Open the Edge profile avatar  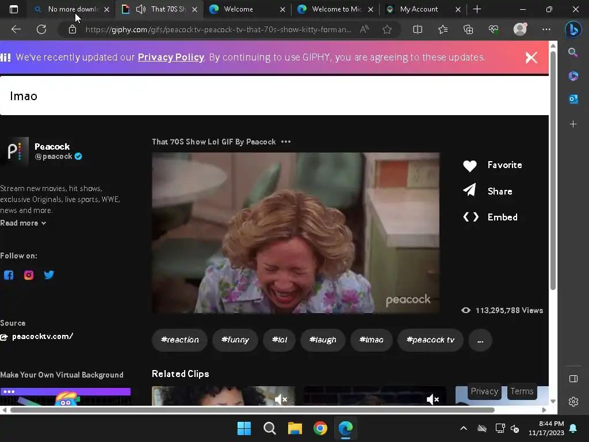(x=520, y=29)
